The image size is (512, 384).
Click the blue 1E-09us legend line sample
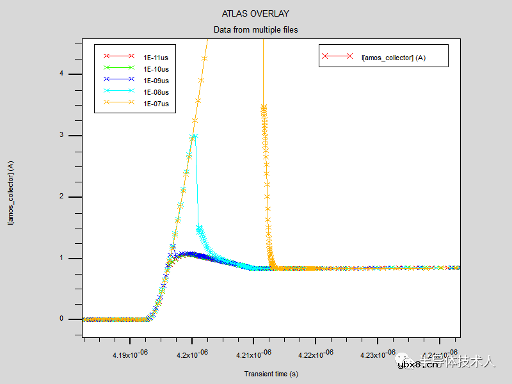tap(118, 79)
